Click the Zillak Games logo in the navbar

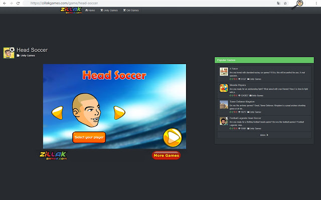(71, 10)
